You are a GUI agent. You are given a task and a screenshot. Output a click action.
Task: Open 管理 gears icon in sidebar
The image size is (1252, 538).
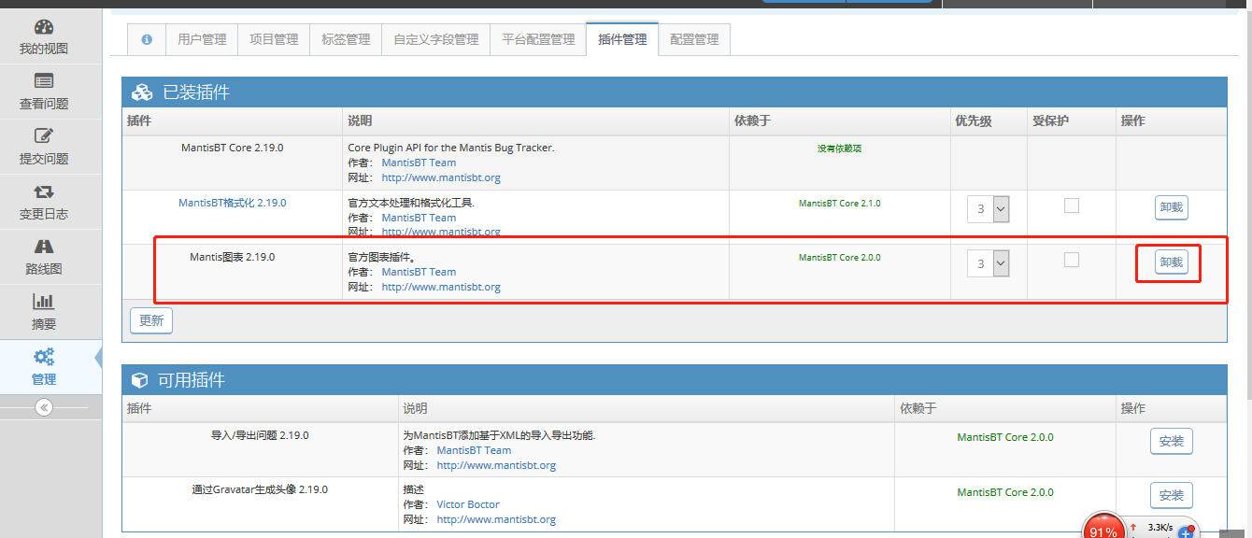[x=44, y=356]
